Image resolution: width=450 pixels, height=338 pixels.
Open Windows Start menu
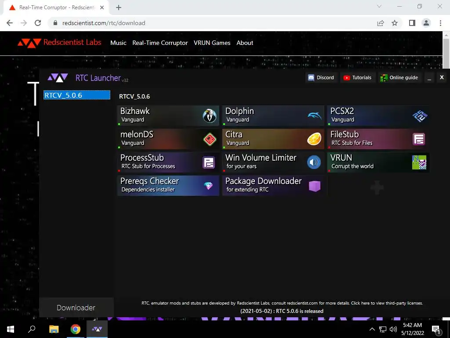tap(11, 329)
